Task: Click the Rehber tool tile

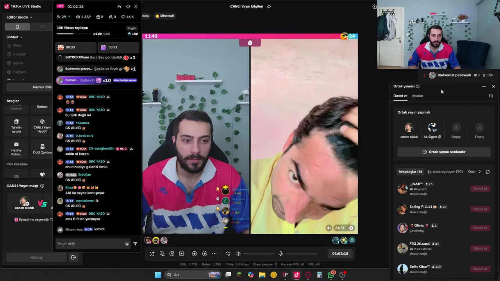Action: point(42,107)
